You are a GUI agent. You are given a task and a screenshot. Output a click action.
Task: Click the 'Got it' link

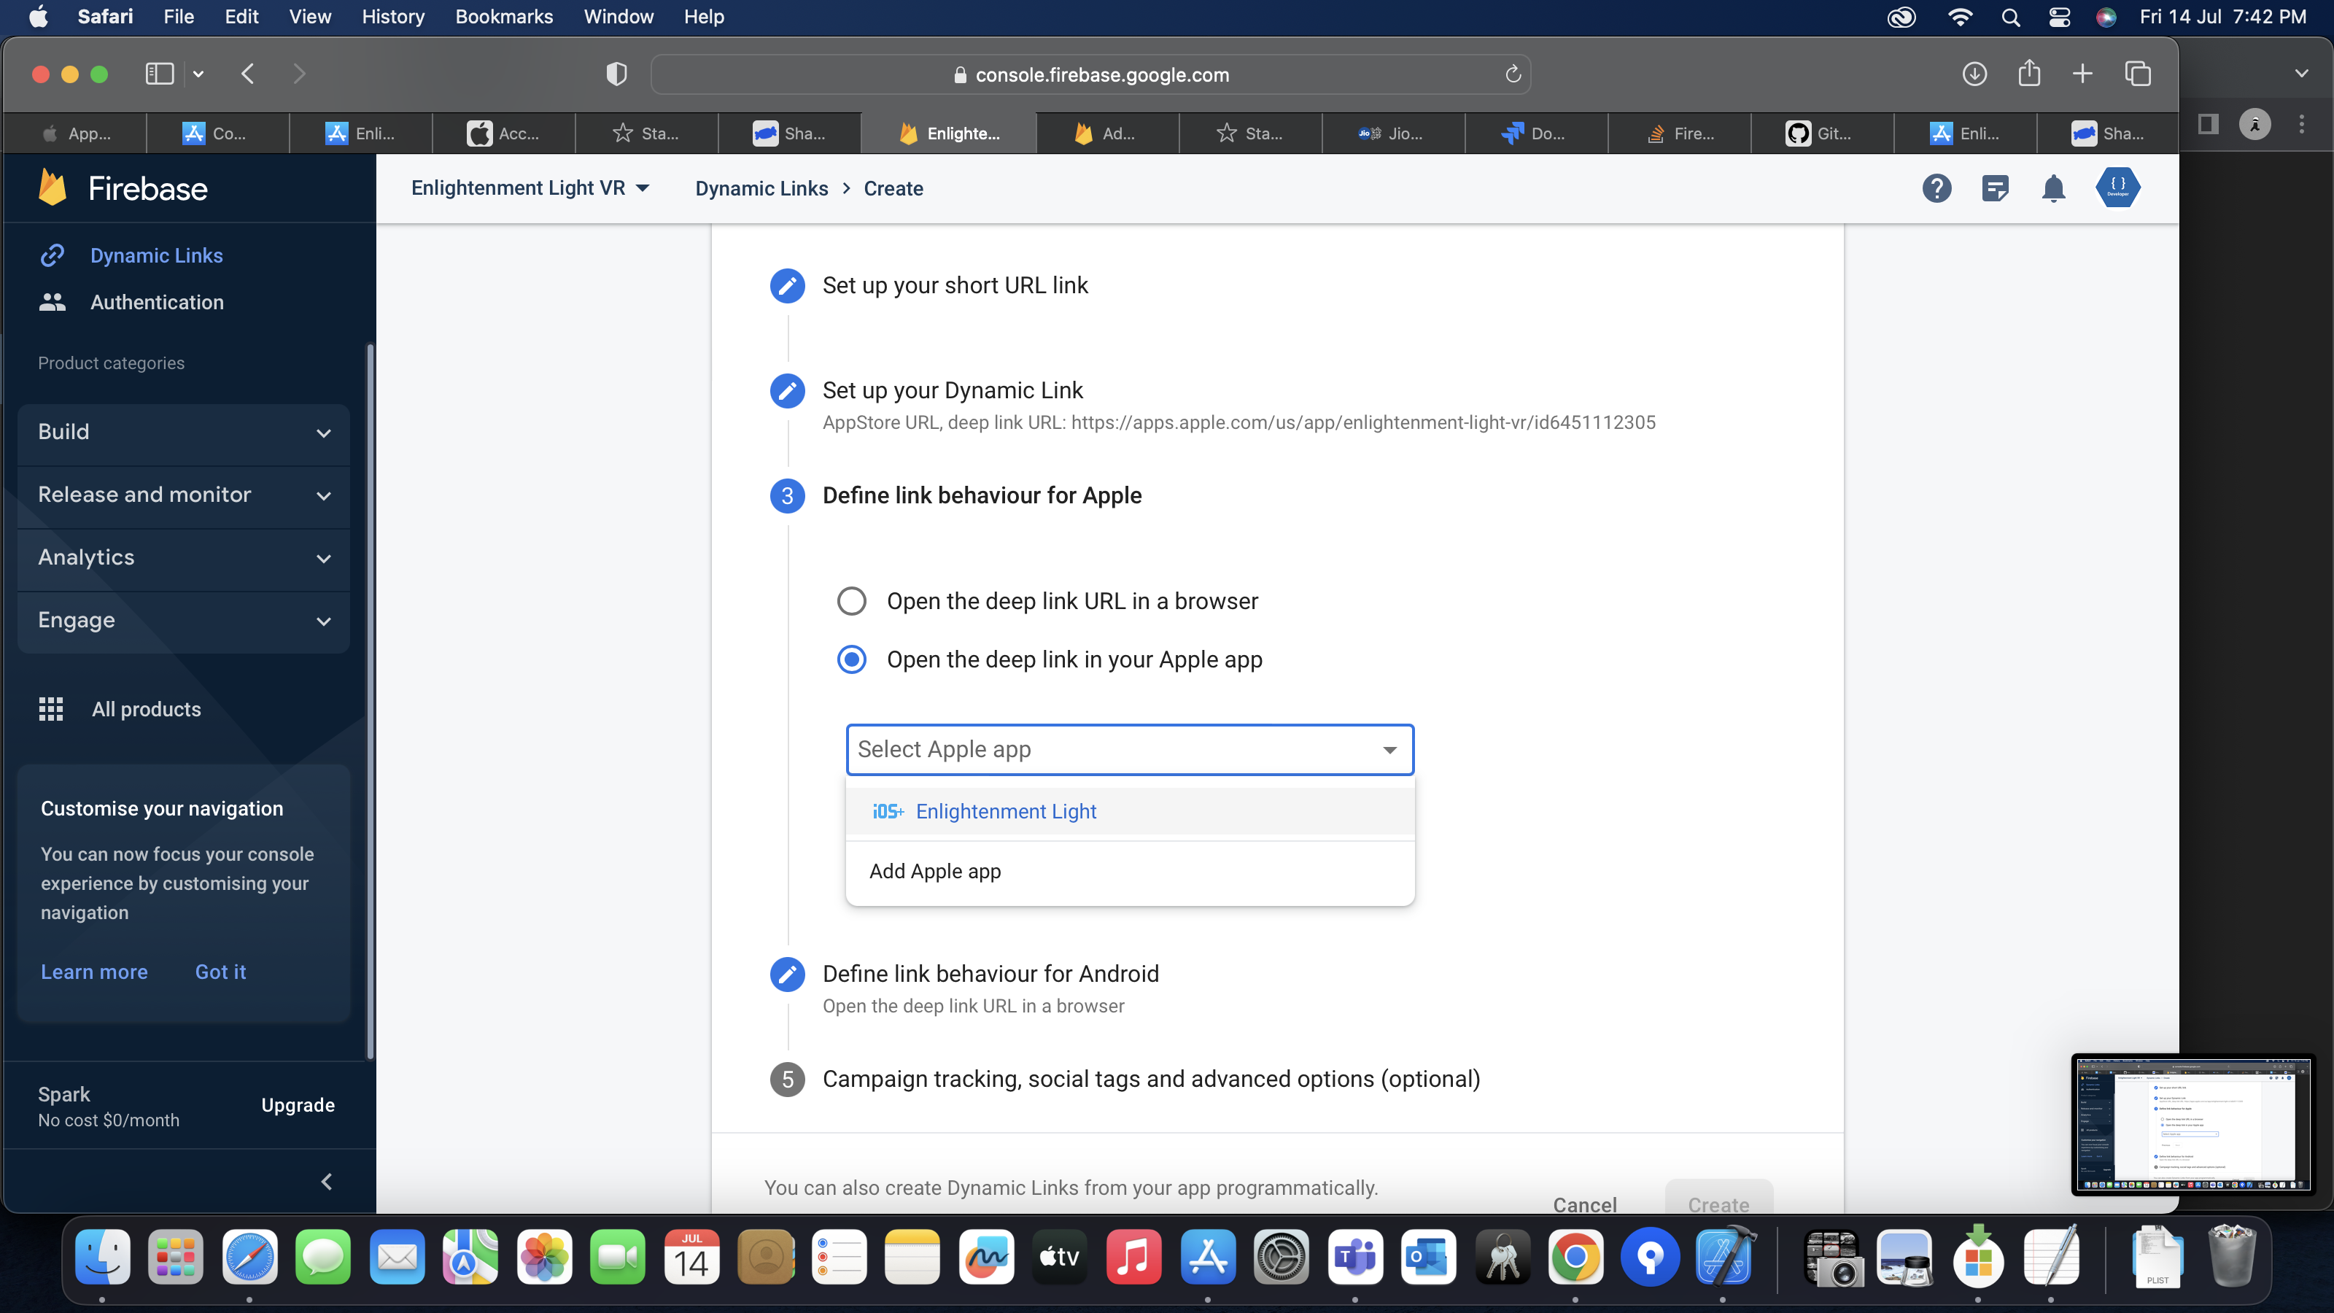pos(220,972)
